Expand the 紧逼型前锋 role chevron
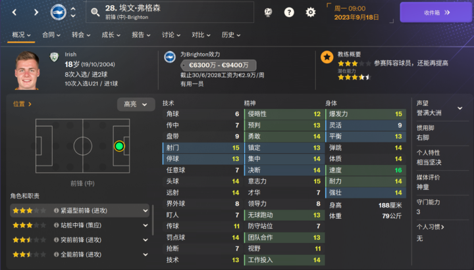This screenshot has width=474, height=270. [x=145, y=211]
